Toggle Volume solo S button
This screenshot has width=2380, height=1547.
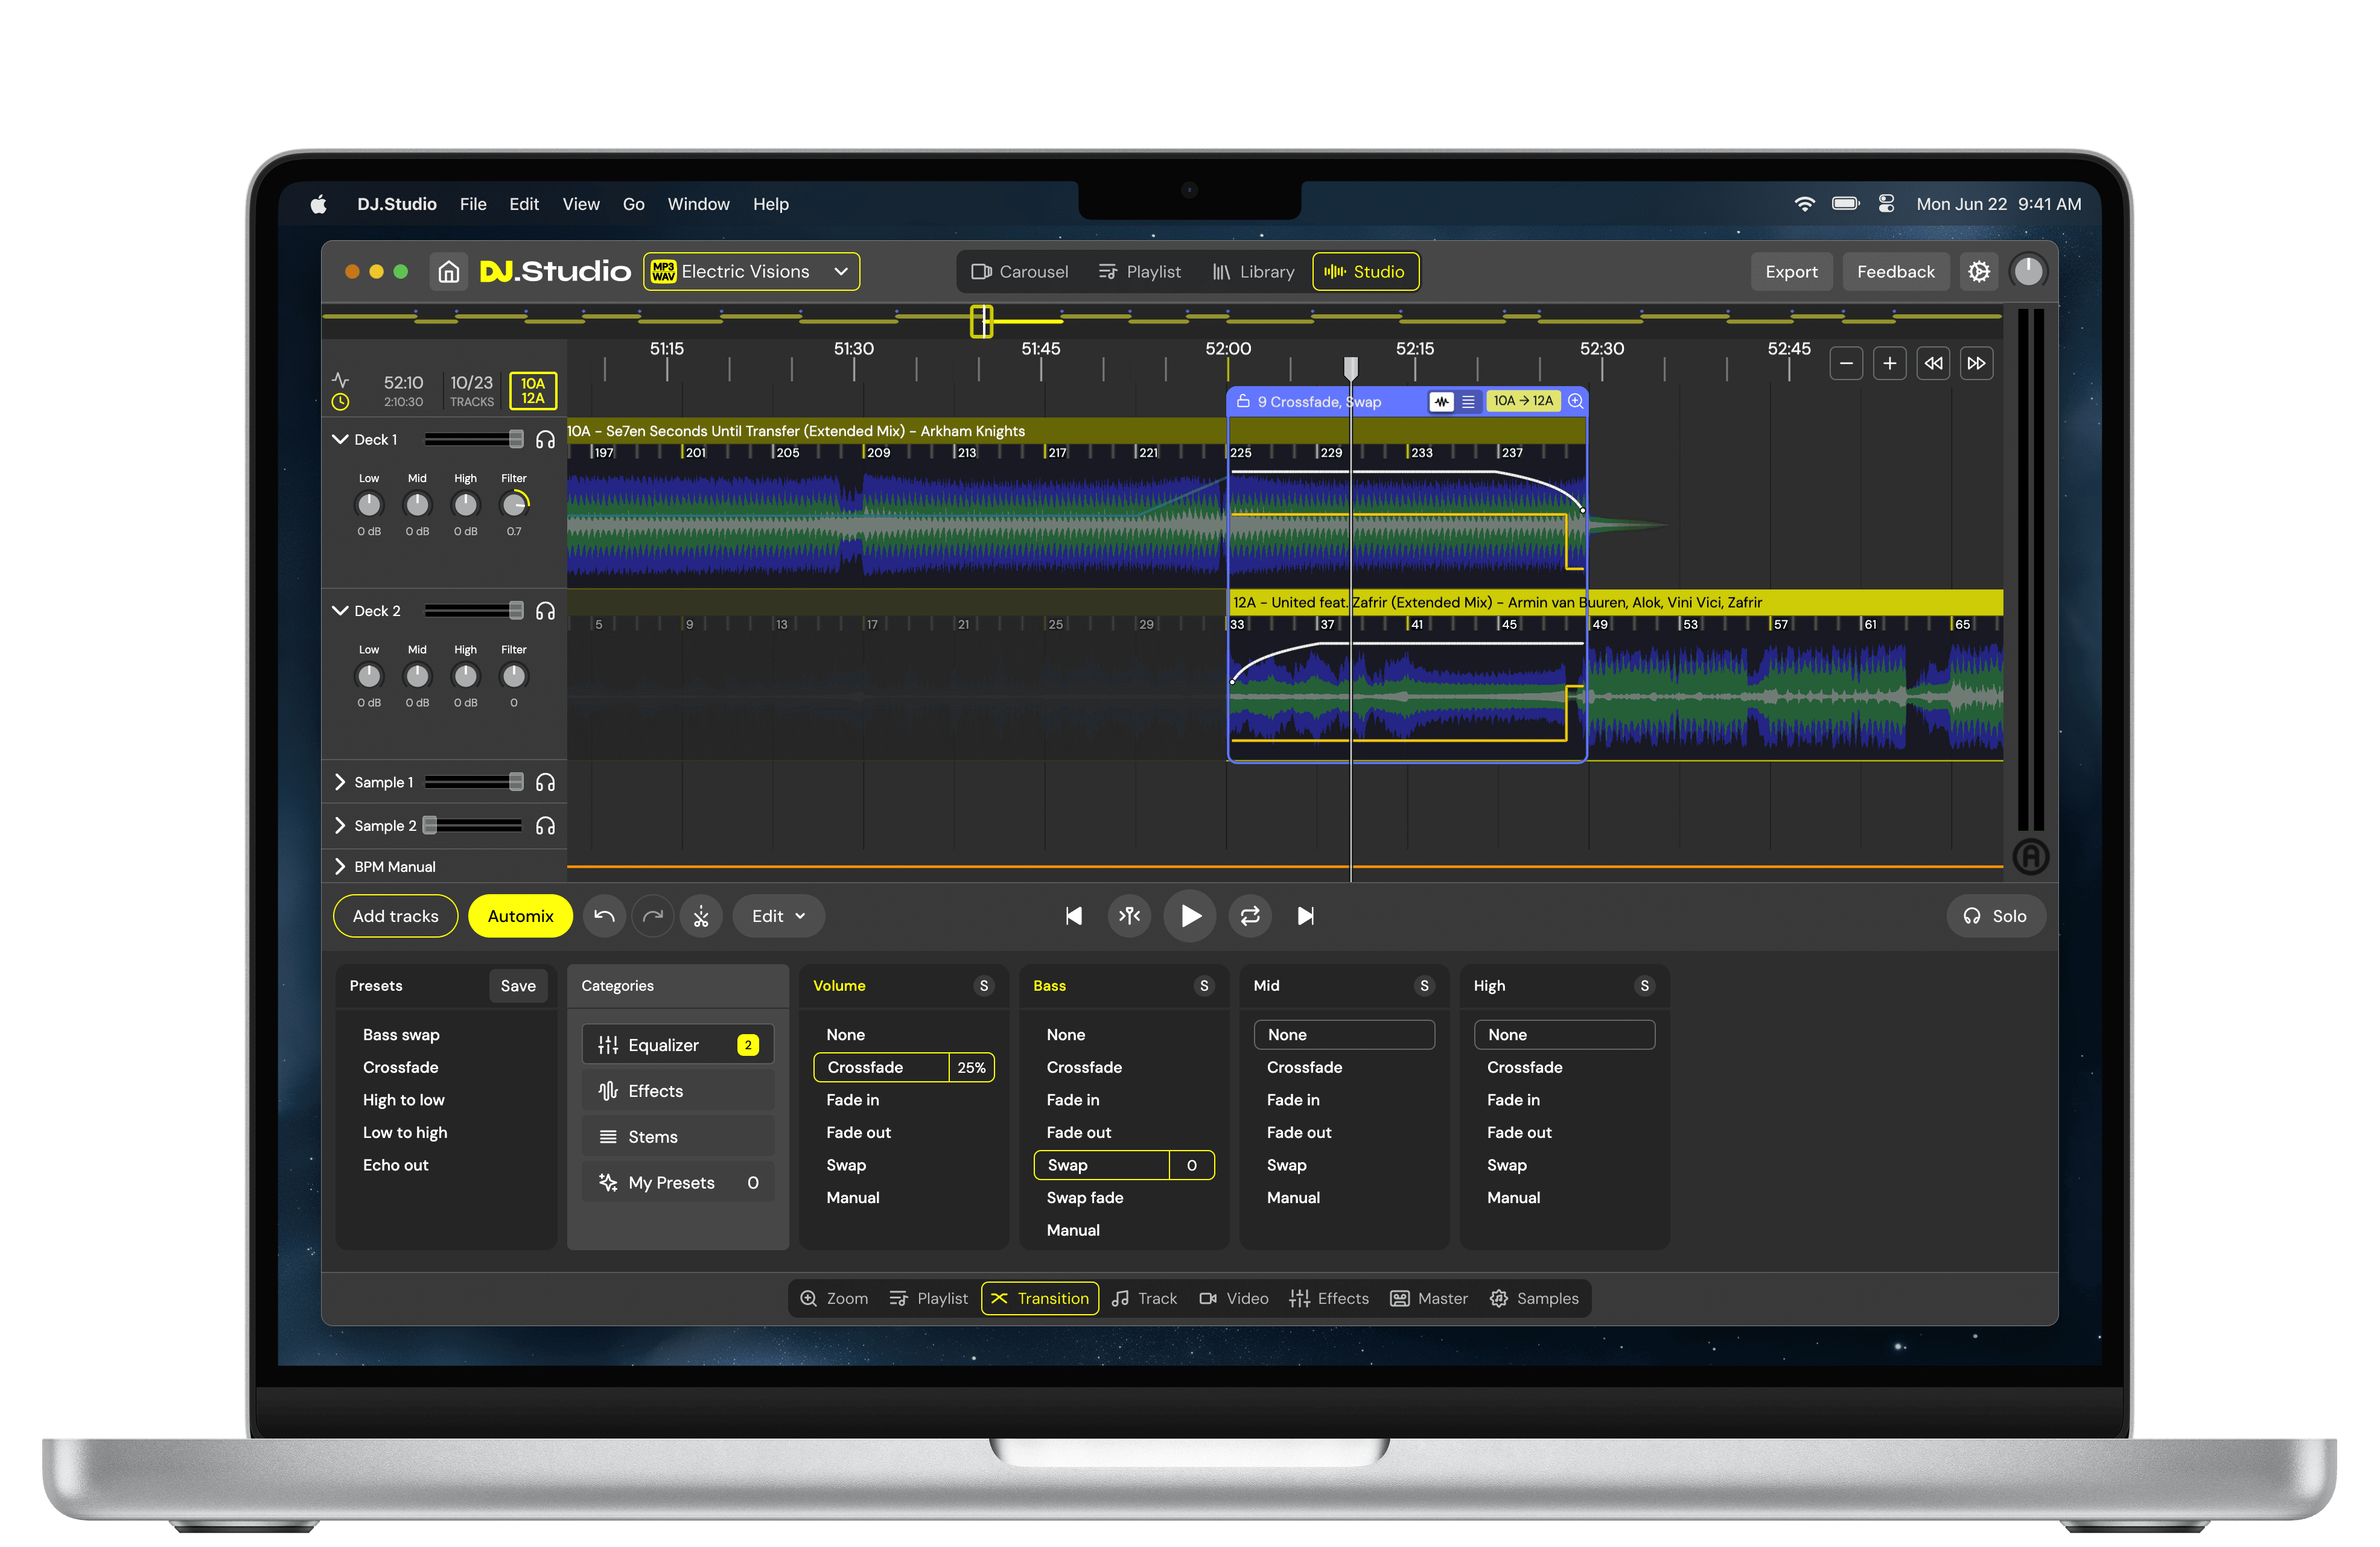coord(983,986)
